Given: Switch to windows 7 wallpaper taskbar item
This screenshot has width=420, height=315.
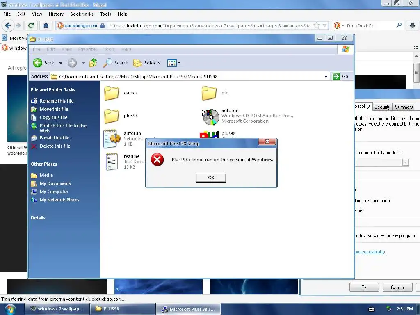Looking at the screenshot, I should pos(57,309).
